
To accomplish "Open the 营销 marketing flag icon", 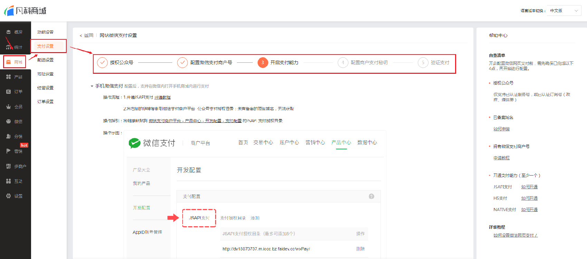I will [x=8, y=151].
